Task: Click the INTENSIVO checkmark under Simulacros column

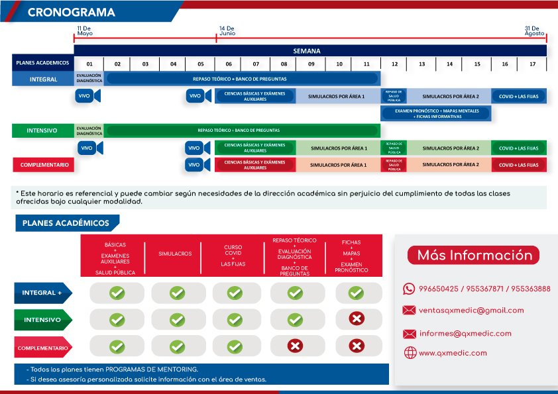Action: click(177, 320)
